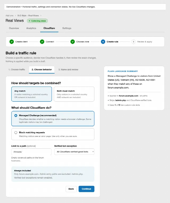Select Managed Challenge radio button
The image size is (170, 203).
tap(16, 115)
